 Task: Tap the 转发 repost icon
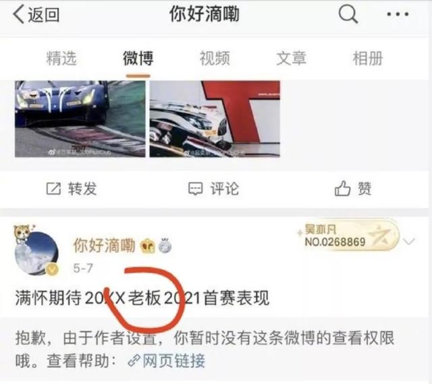pyautogui.click(x=53, y=189)
